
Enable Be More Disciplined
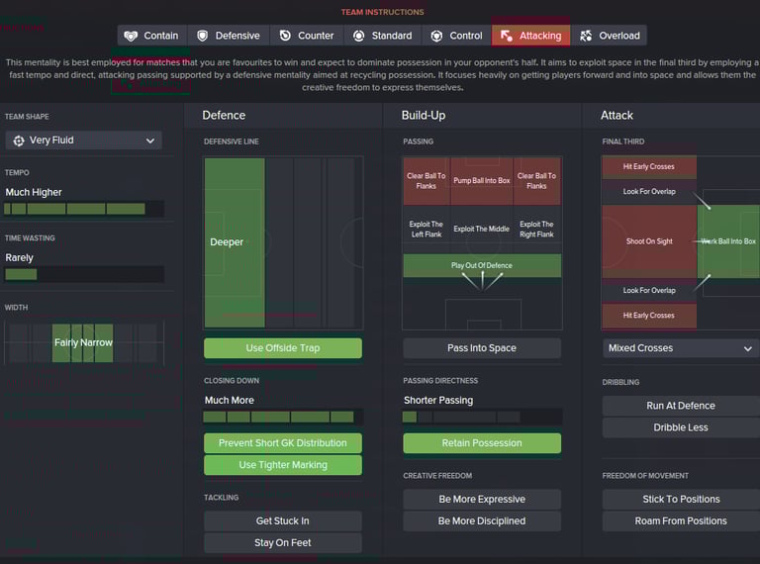482,521
